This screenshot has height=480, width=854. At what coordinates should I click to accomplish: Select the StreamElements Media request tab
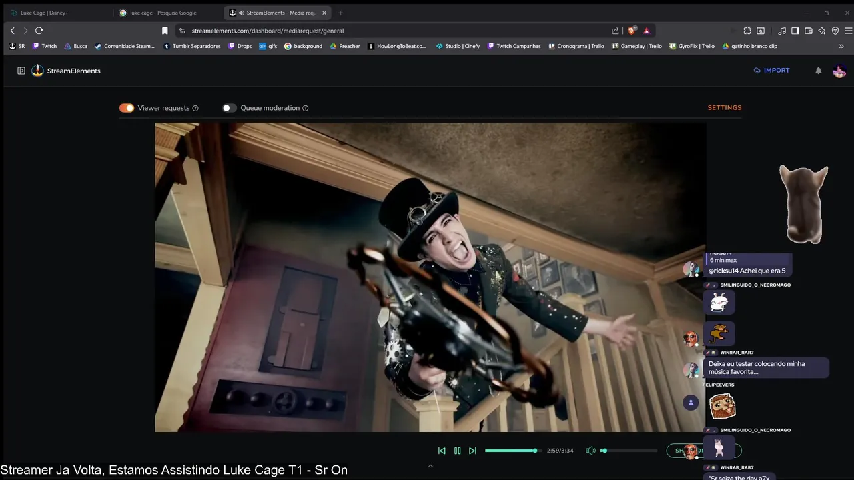pos(277,13)
